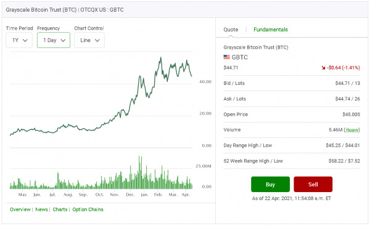Click the May label on the time axis

coord(22,195)
